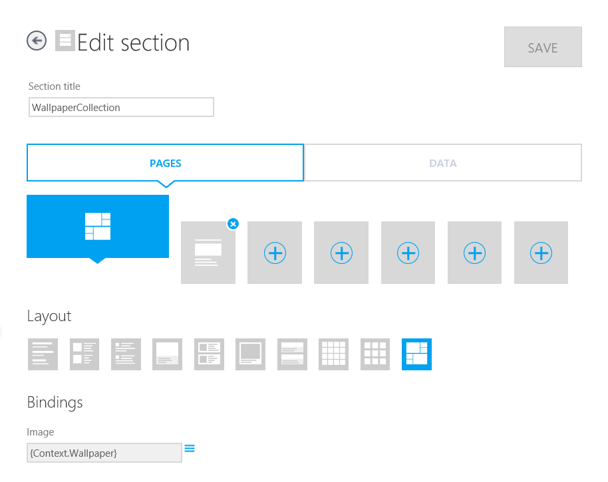The image size is (608, 482).
Task: Add a page using the last plus tile
Action: (x=541, y=253)
